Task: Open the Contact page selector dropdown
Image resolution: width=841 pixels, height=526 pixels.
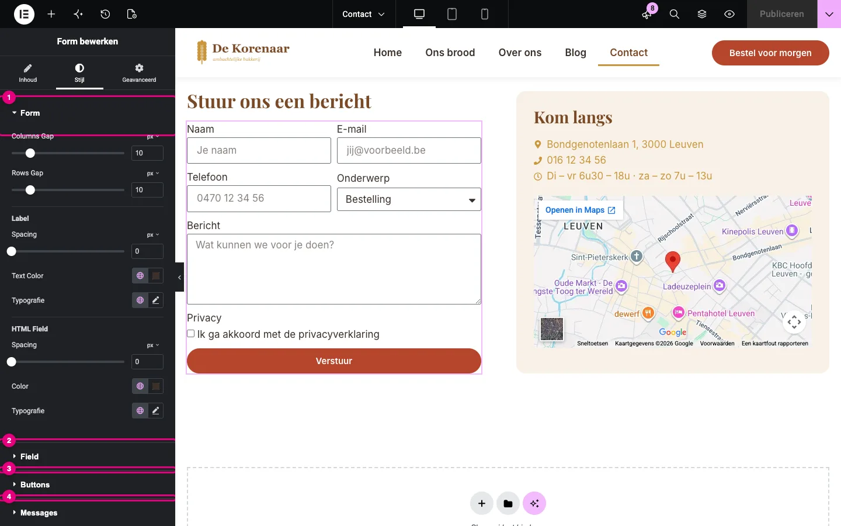Action: 364,14
